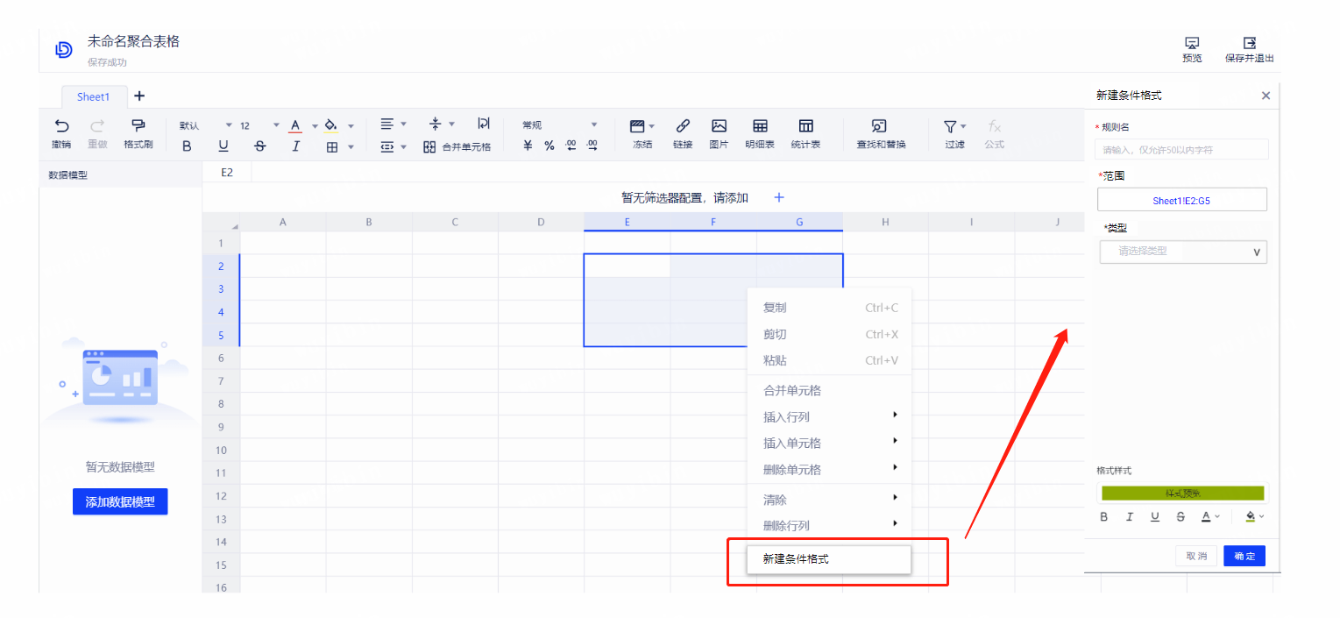Viewport: 1340px width, 618px height.
Task: Open 查找和替换 find and replace
Action: (x=880, y=126)
